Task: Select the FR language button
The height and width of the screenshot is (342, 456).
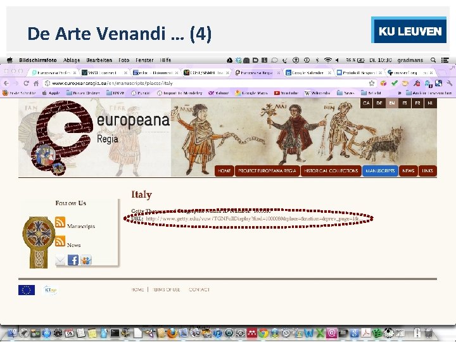Action: pos(417,103)
